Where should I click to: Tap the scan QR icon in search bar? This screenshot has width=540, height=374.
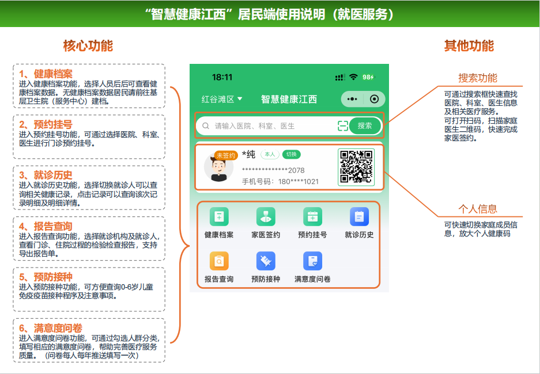pyautogui.click(x=343, y=126)
